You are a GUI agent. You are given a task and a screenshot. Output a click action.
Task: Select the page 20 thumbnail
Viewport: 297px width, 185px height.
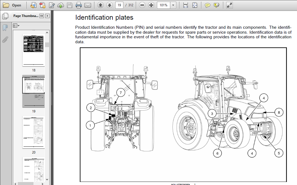(33, 132)
